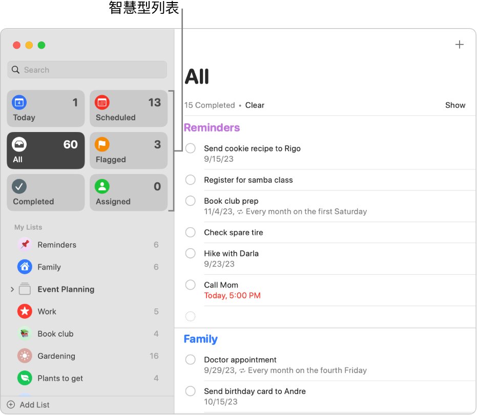Open the Family list house icon
This screenshot has height=415, width=477.
(25, 267)
